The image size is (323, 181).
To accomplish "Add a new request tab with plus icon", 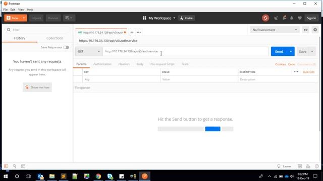I will (132, 32).
